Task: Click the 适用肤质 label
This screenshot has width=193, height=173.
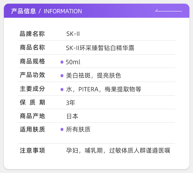Action: tap(32, 130)
